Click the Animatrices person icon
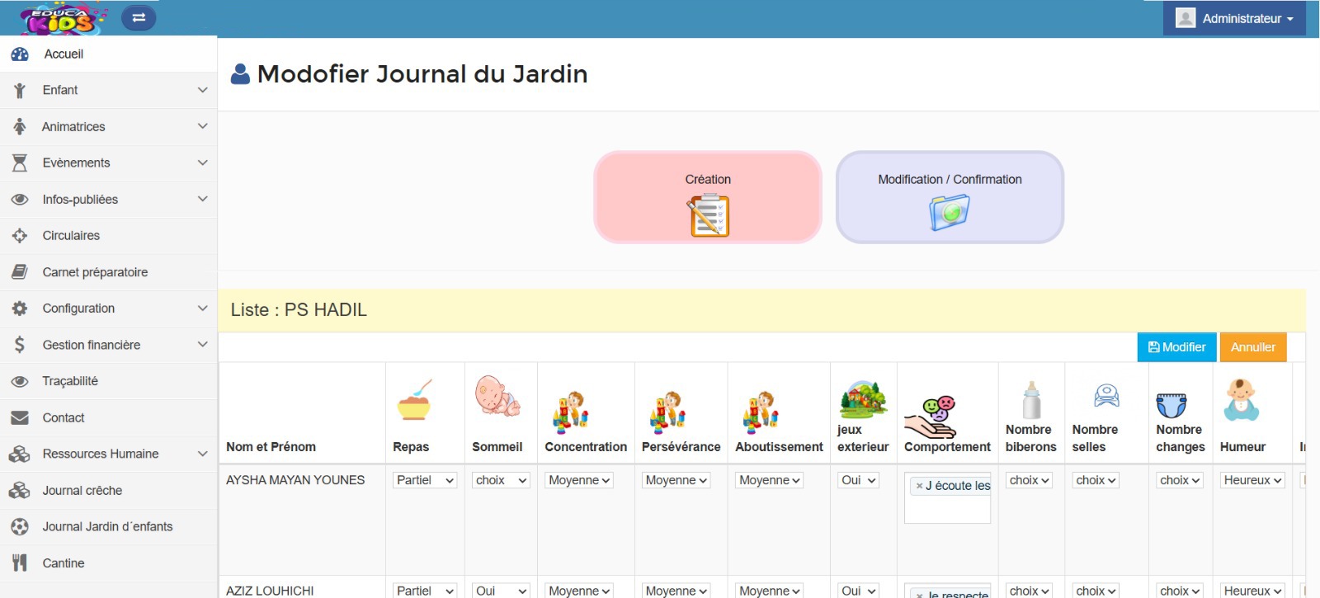This screenshot has width=1320, height=598. (x=20, y=127)
